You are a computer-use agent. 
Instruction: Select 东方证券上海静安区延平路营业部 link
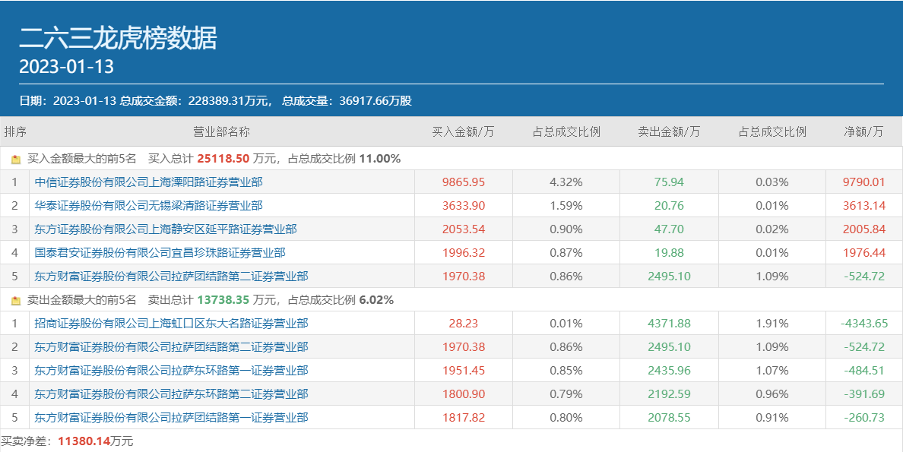tap(166, 229)
